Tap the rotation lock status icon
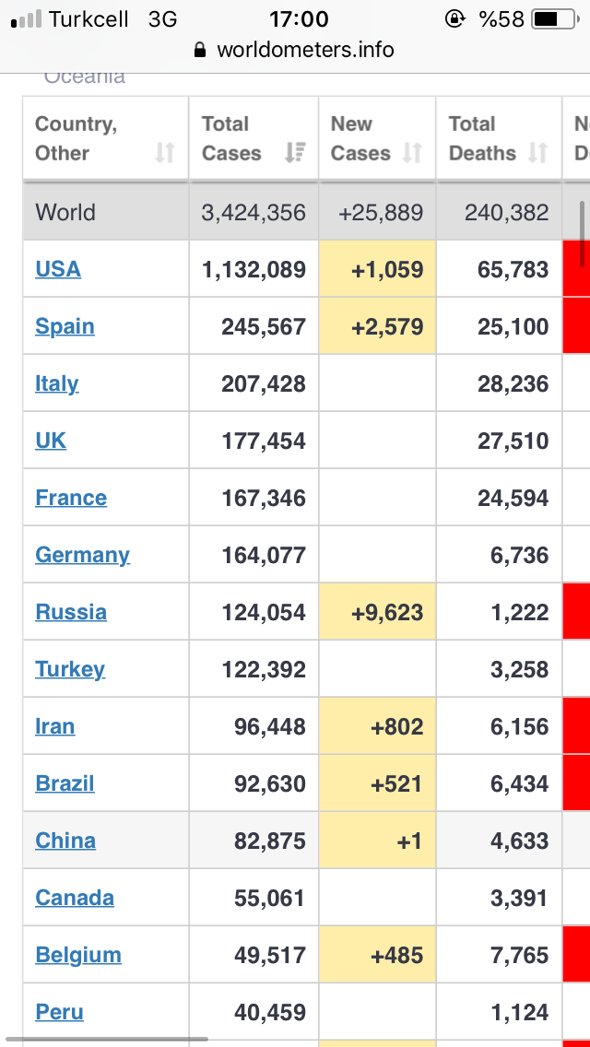This screenshot has height=1047, width=590. (454, 19)
